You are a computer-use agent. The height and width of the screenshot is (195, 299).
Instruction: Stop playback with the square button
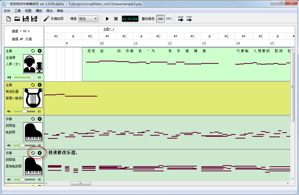pyautogui.click(x=116, y=19)
